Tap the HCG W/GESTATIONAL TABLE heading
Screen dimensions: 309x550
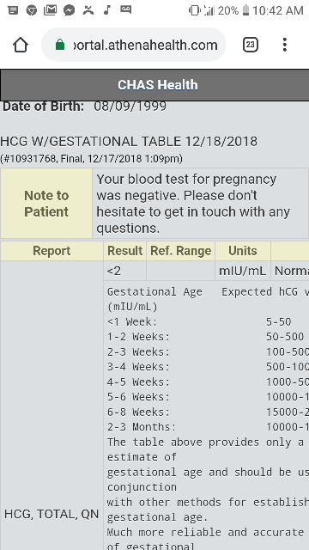[129, 141]
